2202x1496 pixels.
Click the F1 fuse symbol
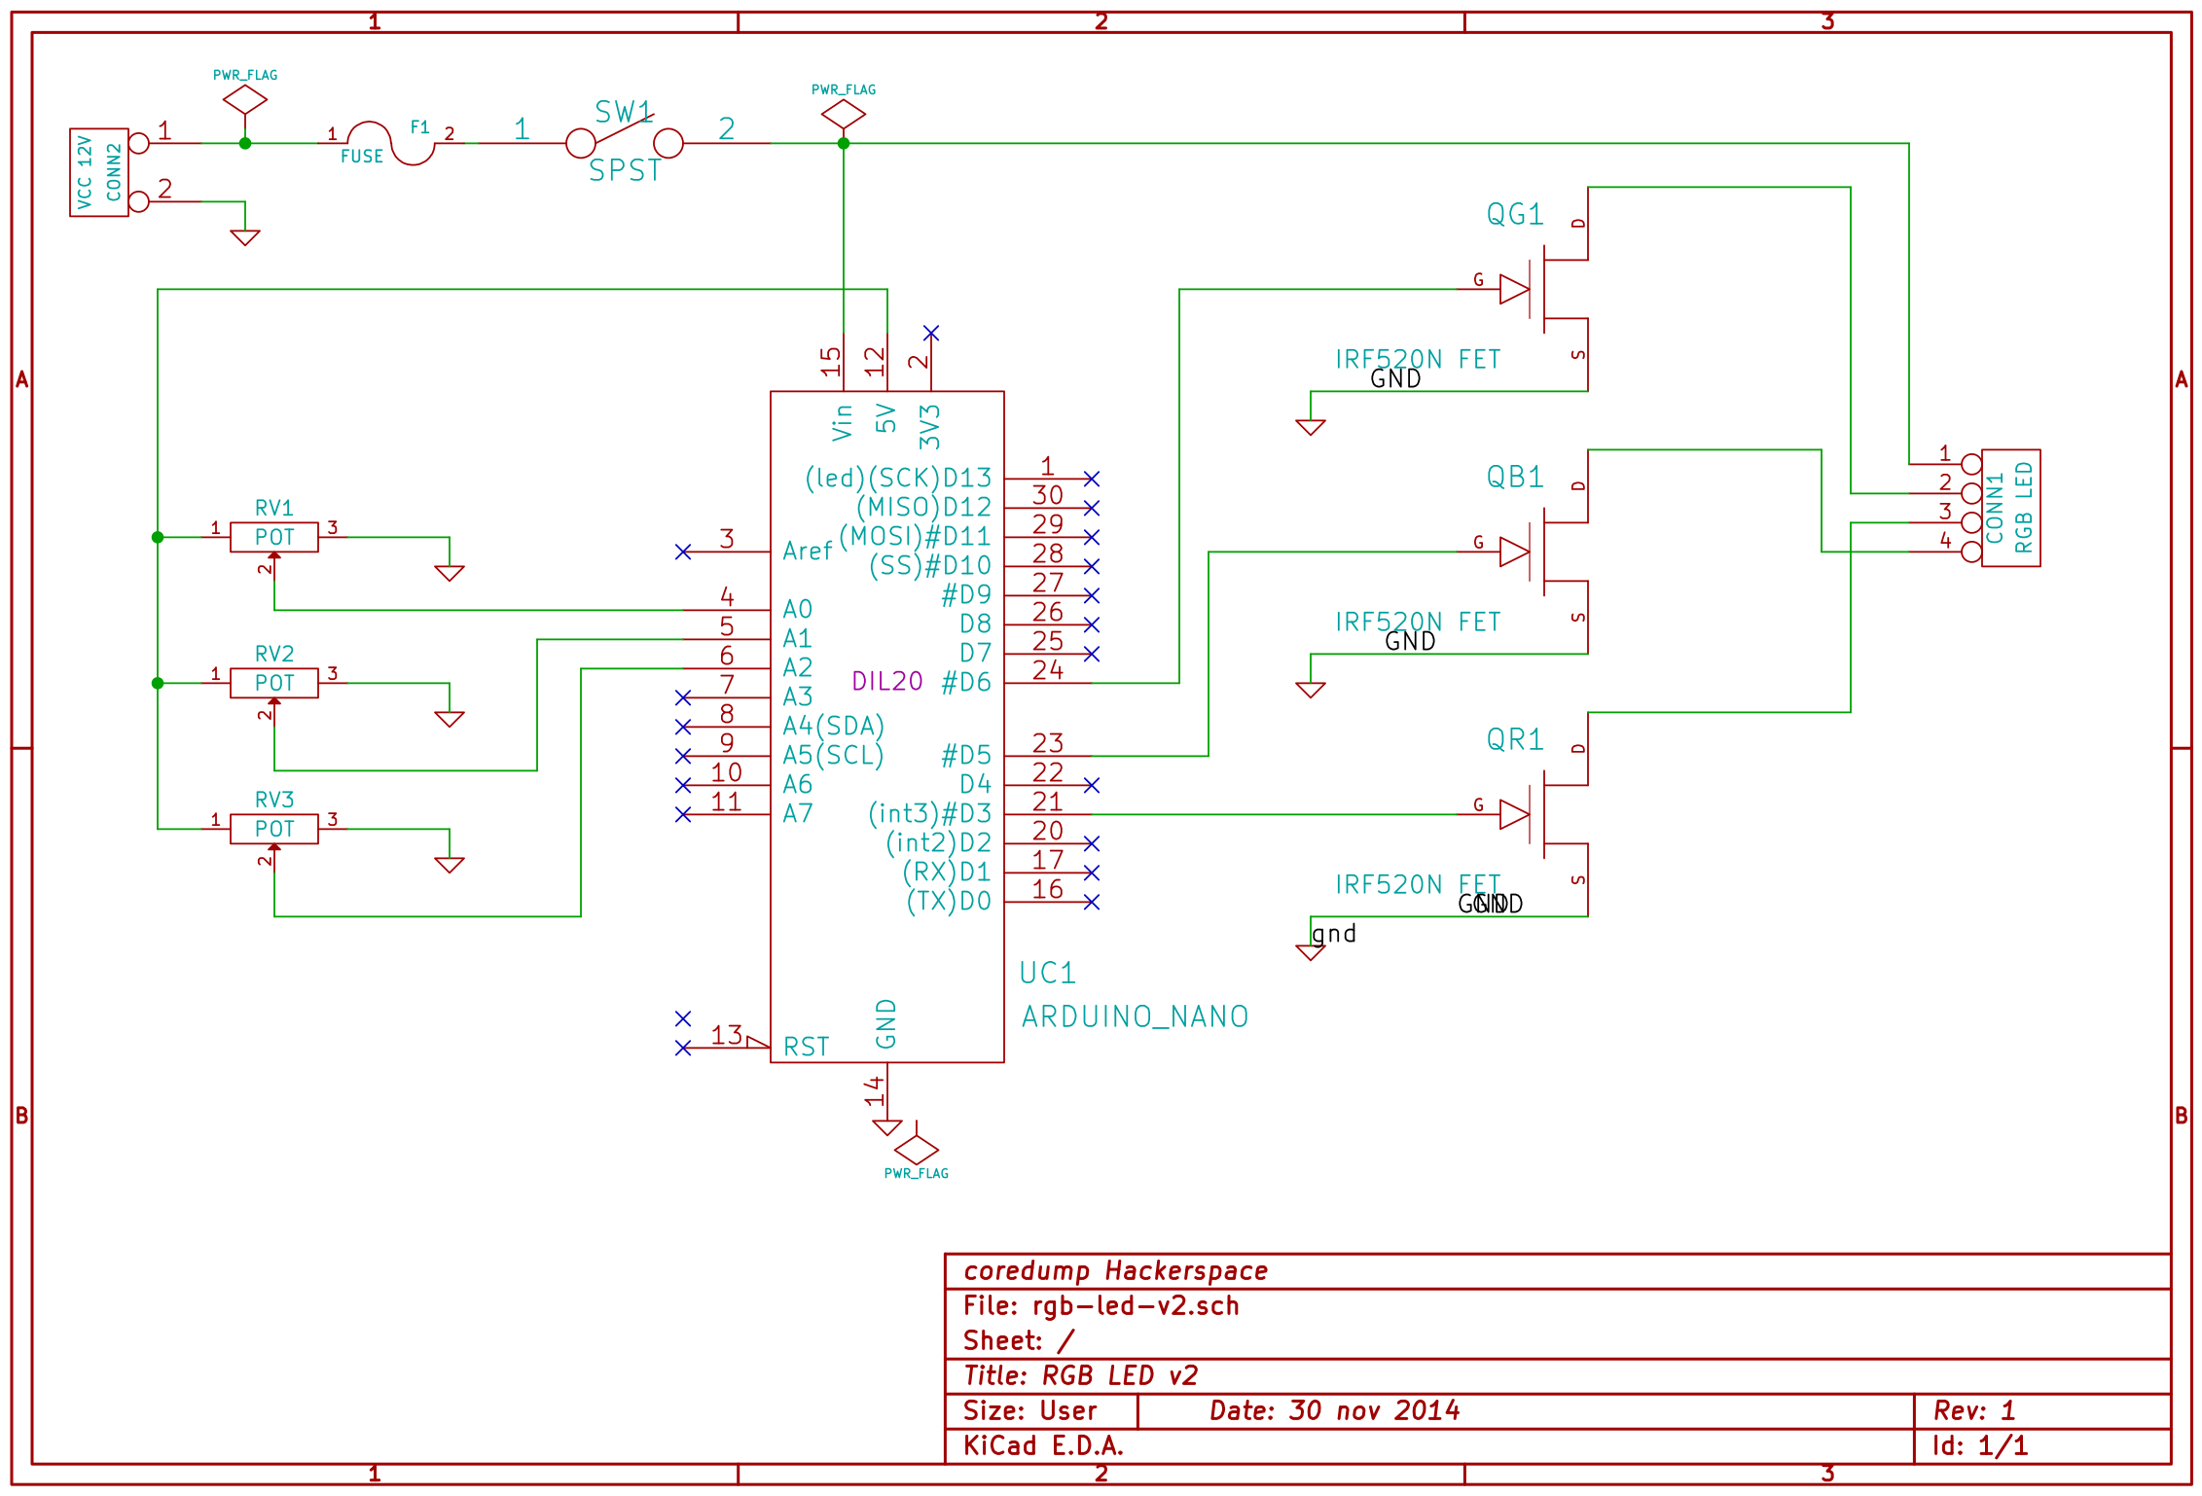pos(391,142)
